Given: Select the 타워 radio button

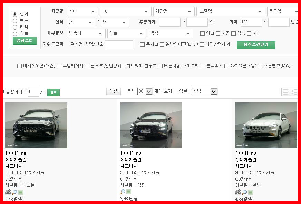Looking at the screenshot, I should point(15,27).
